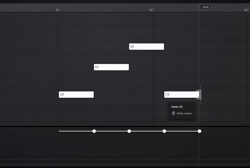Image resolution: width=250 pixels, height=168 pixels.
Task: Click the automation line start at bar 8
Action: (x=59, y=131)
